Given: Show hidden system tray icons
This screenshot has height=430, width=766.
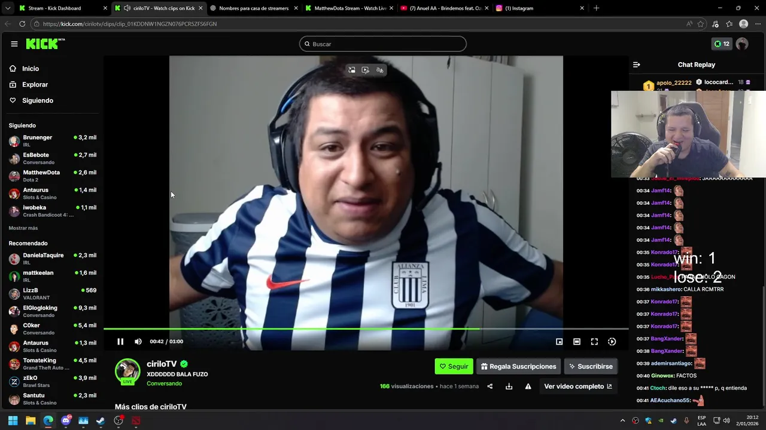Looking at the screenshot, I should click(622, 420).
